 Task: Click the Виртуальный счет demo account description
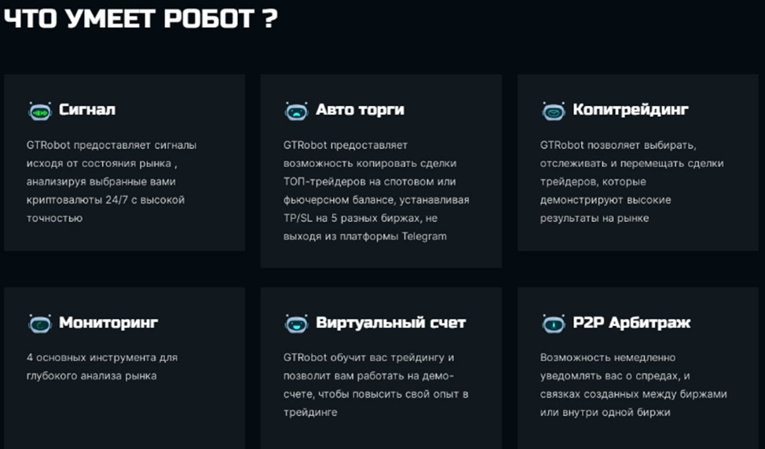(376, 385)
